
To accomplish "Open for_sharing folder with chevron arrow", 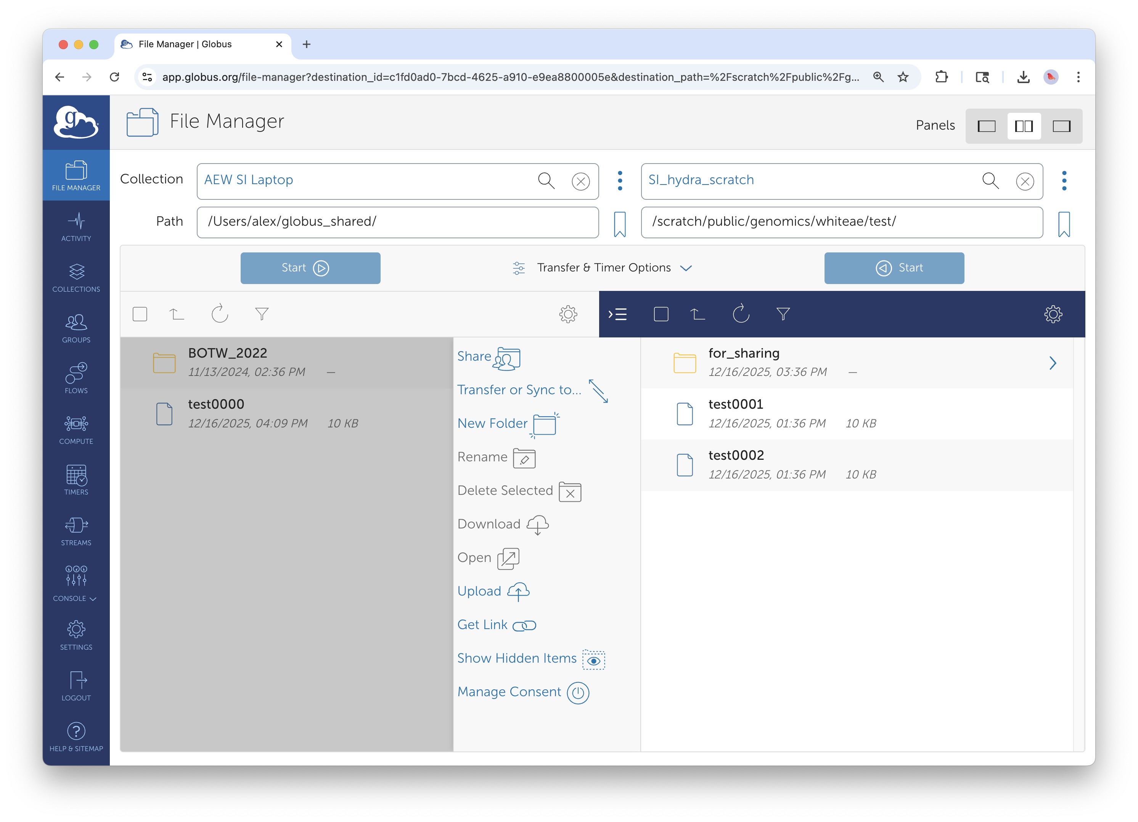I will coord(1052,363).
